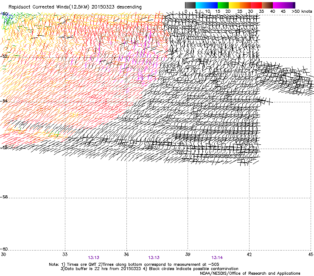314x276 pixels.
Task: Click the cyan 5-10 knots color swatch
Action: [x=201, y=5]
